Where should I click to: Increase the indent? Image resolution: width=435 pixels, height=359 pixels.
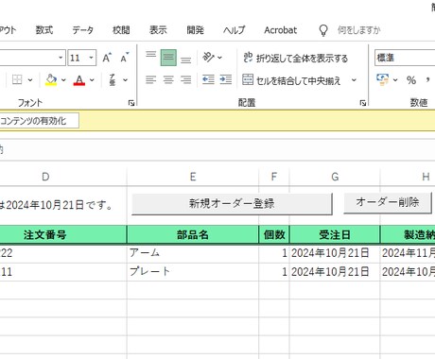coord(226,79)
